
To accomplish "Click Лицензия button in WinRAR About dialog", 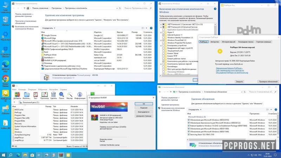I will point(144,108).
